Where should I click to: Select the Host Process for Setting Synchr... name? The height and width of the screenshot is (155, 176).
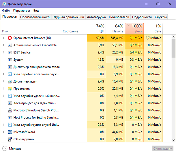36,118
